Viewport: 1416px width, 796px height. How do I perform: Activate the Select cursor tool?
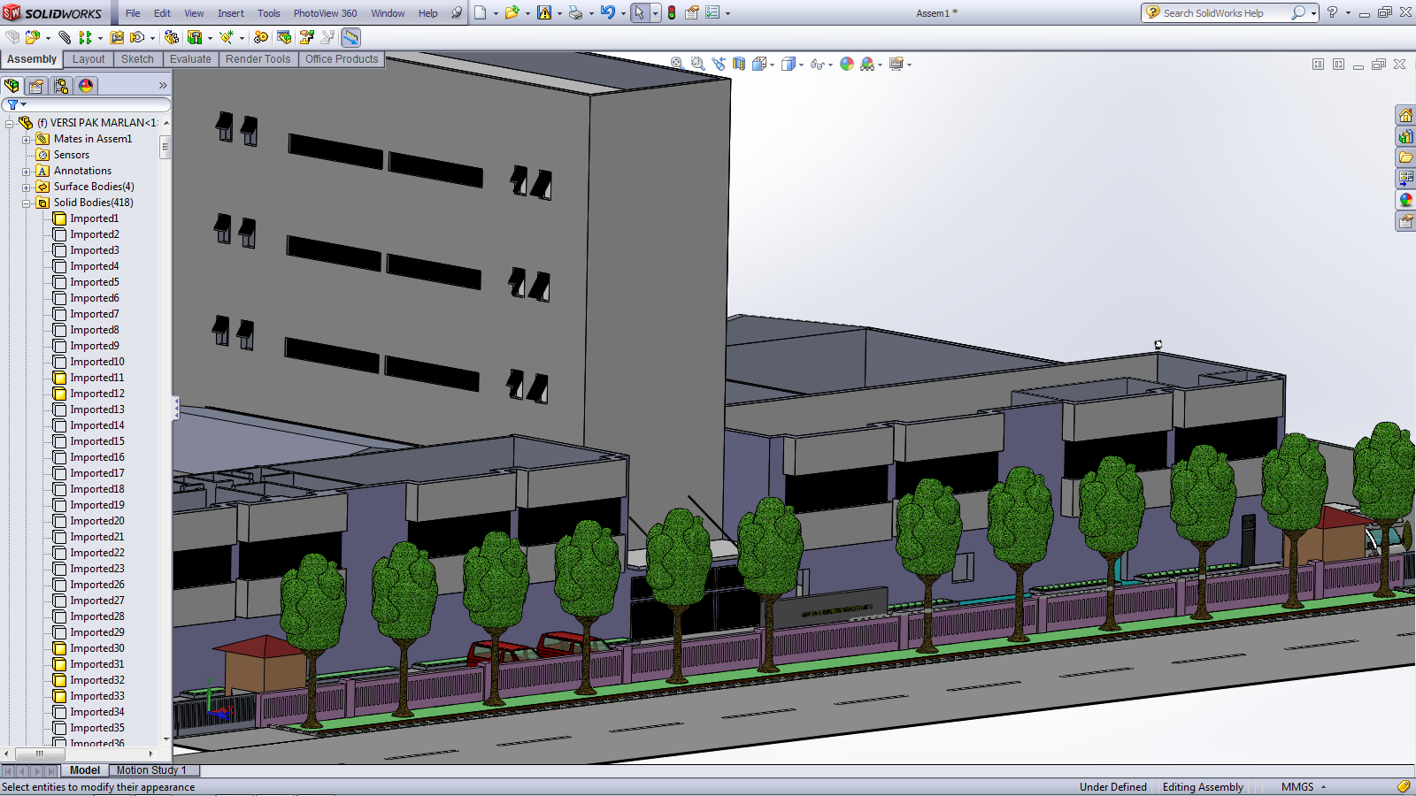pos(640,12)
